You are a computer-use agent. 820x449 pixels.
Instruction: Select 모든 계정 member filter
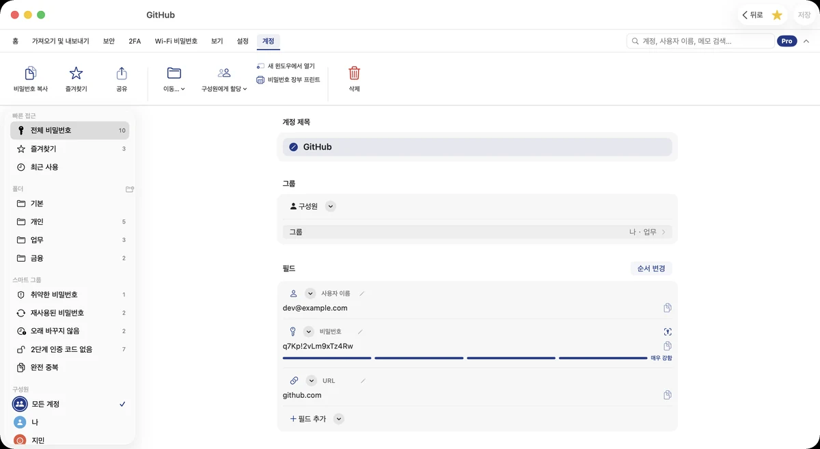coord(70,404)
